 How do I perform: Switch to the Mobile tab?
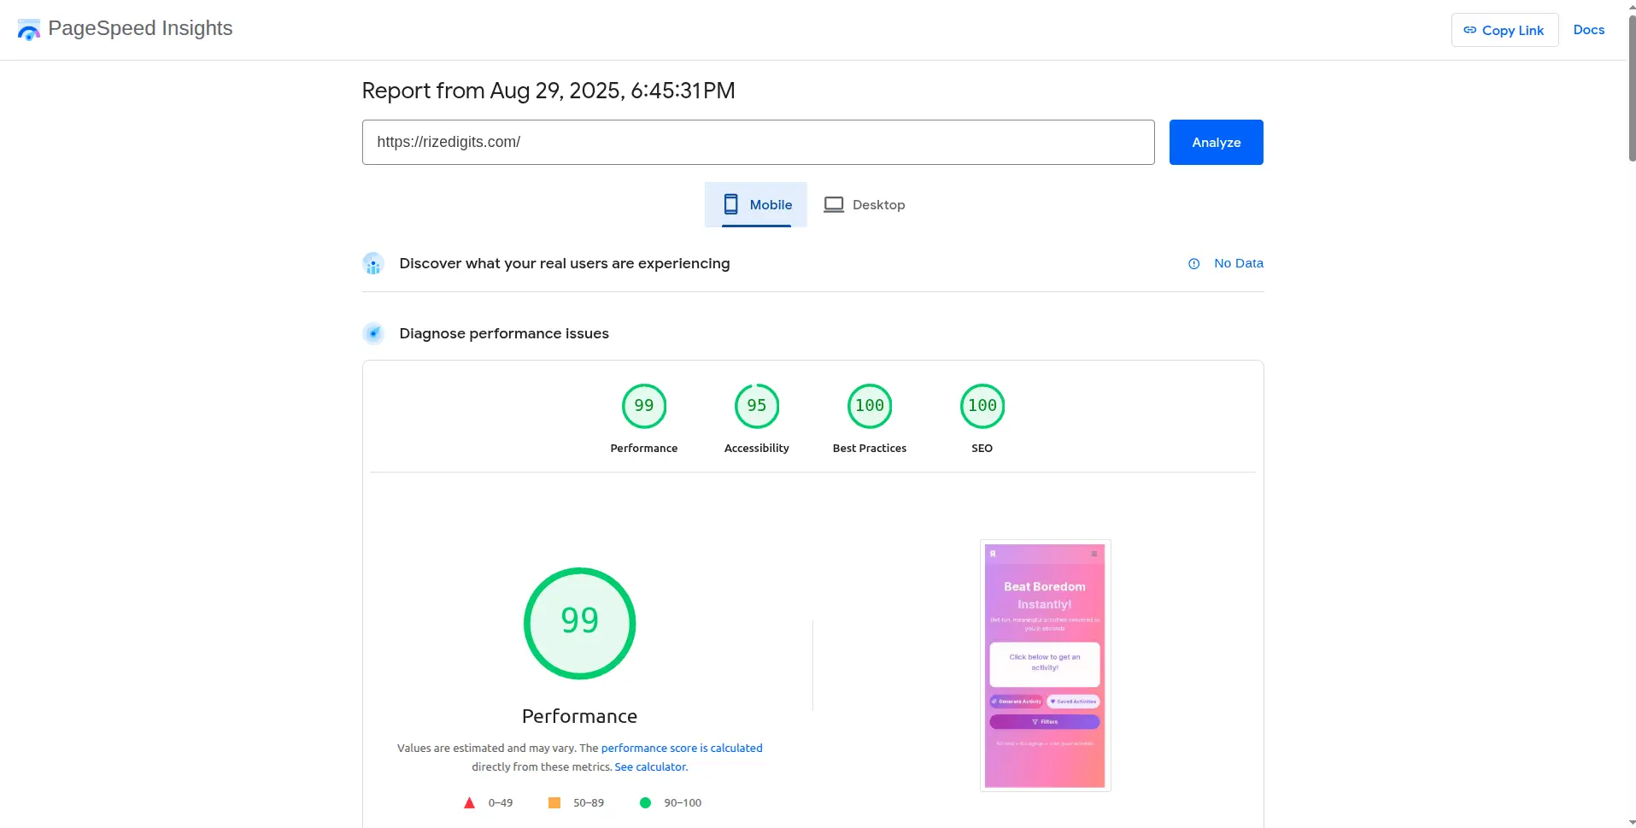tap(756, 205)
